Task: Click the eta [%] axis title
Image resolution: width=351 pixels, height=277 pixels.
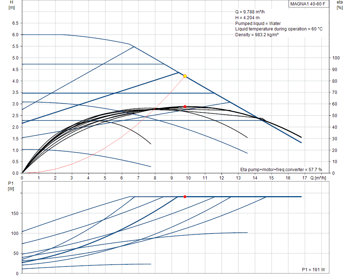Action: click(x=339, y=5)
